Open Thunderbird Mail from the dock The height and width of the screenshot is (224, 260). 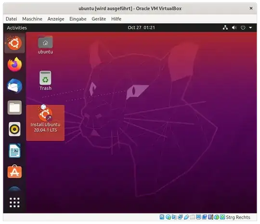click(x=14, y=86)
